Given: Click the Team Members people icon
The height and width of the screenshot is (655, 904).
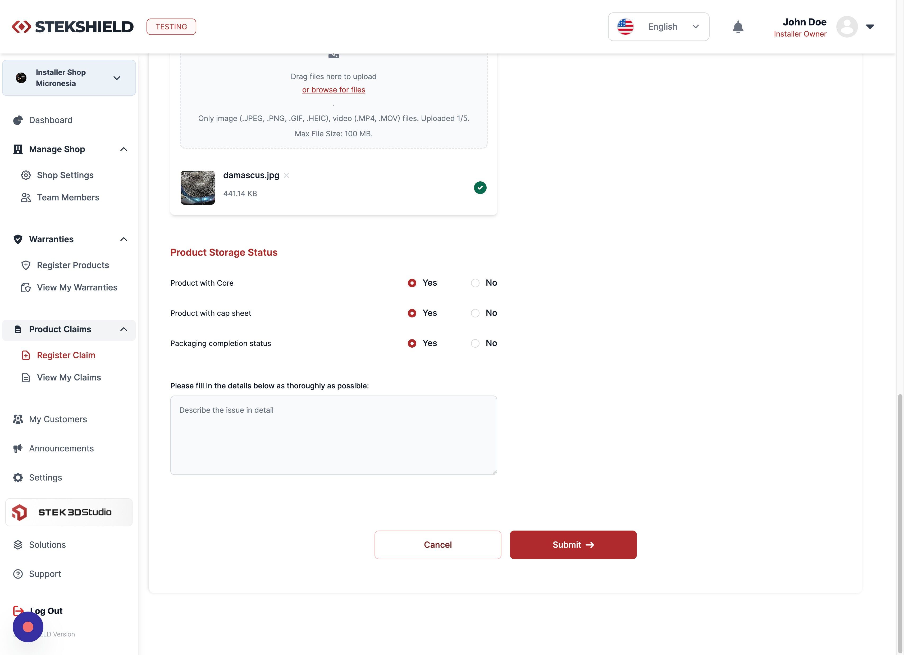Looking at the screenshot, I should coord(26,198).
